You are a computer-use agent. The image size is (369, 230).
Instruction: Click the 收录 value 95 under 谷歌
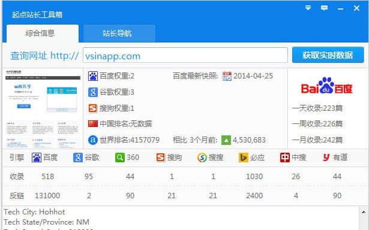[89, 177]
